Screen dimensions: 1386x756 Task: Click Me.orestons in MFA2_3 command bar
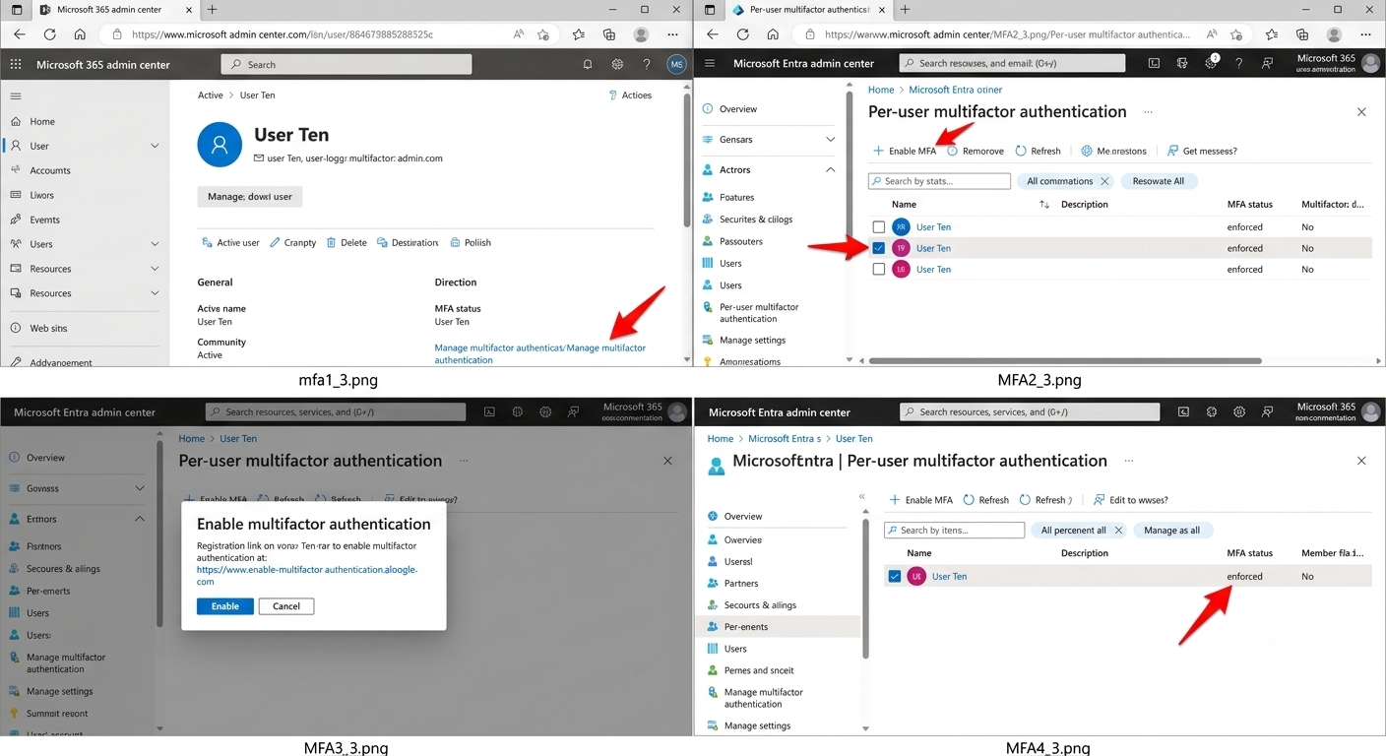click(1113, 151)
